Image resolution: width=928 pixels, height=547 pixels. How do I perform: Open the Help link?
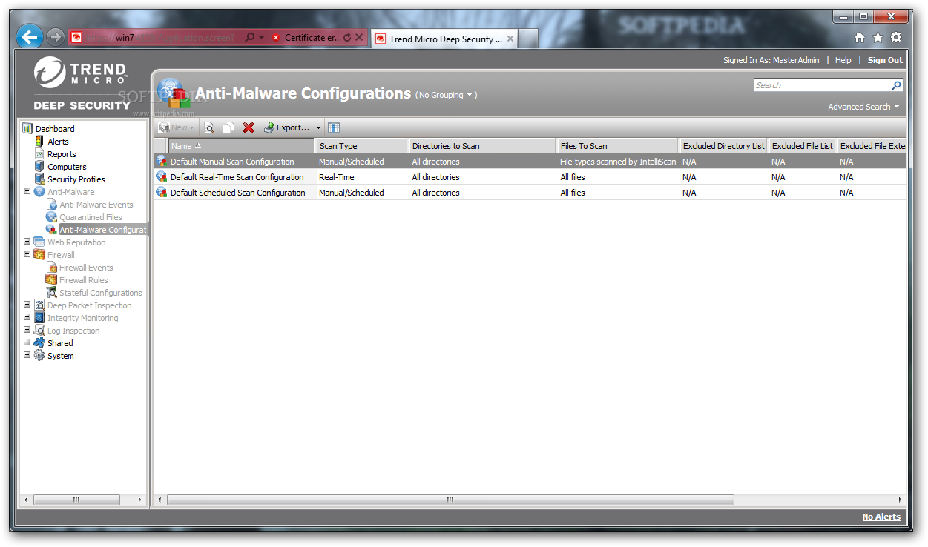(843, 60)
